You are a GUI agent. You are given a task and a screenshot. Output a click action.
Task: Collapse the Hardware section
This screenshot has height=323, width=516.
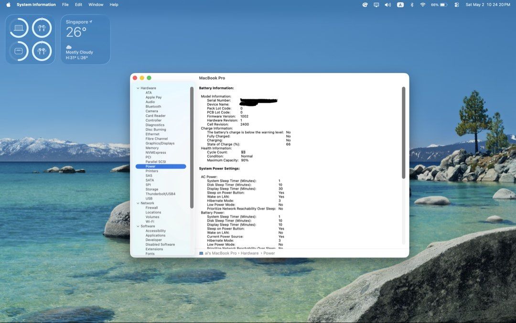(x=138, y=88)
